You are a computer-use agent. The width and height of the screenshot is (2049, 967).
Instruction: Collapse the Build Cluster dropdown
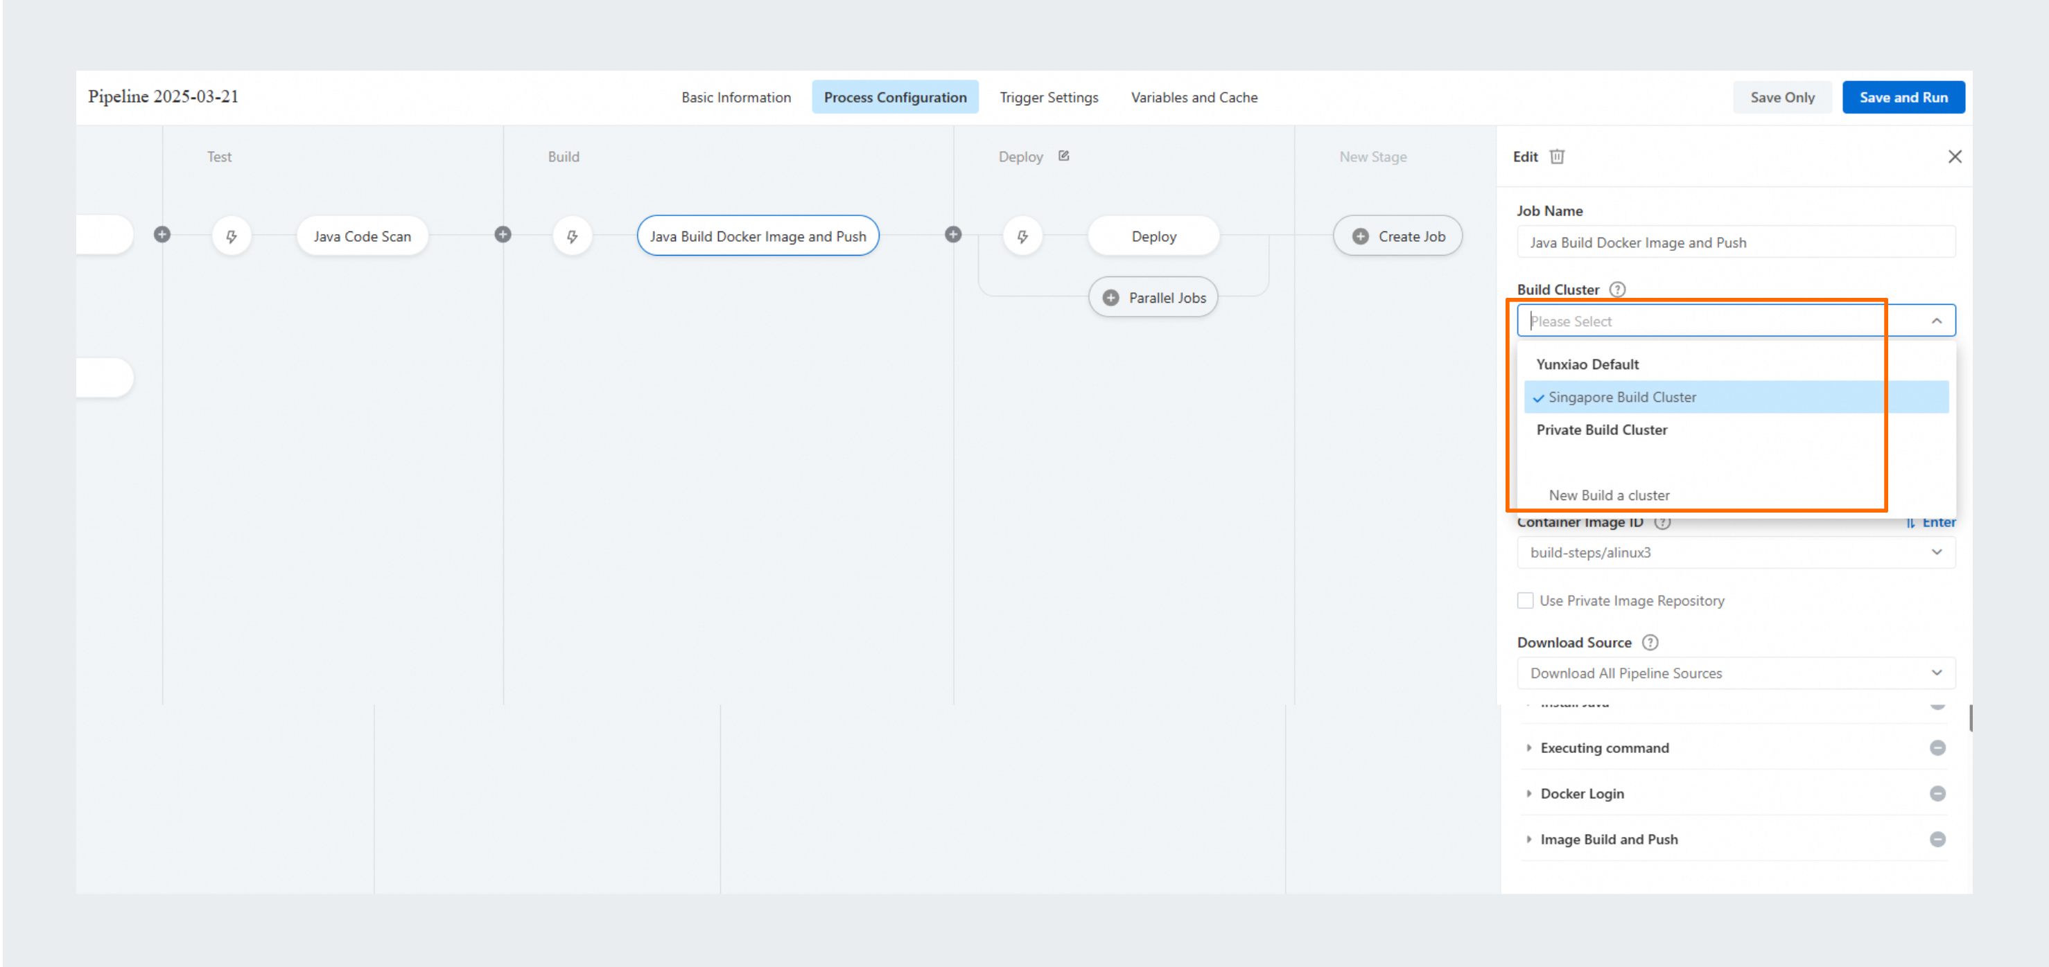pos(1936,321)
